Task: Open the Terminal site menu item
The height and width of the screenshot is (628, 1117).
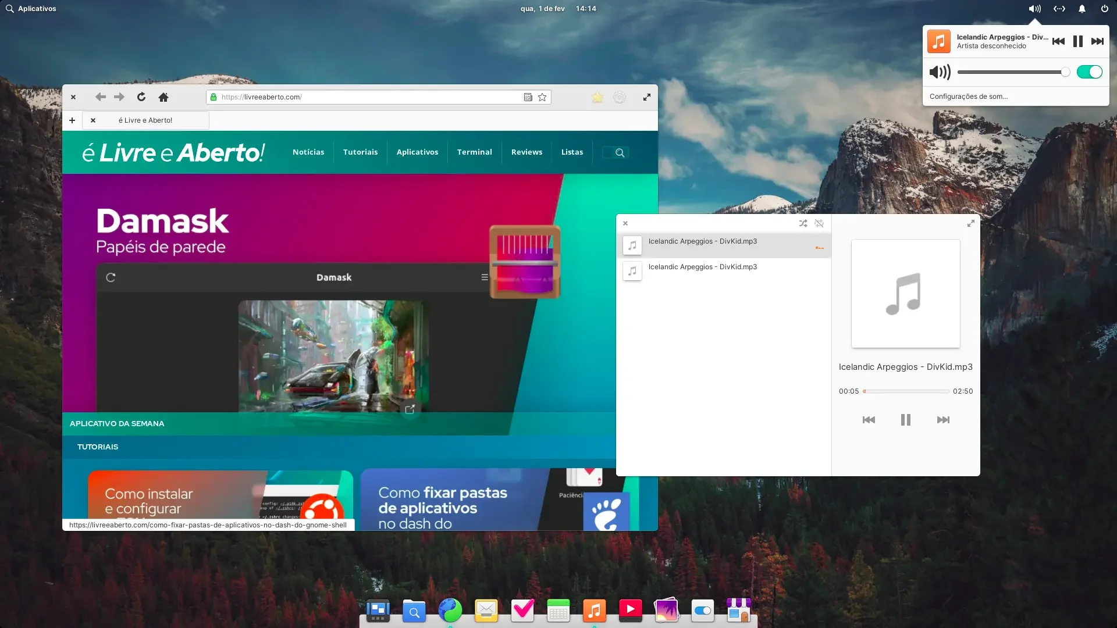Action: (474, 152)
